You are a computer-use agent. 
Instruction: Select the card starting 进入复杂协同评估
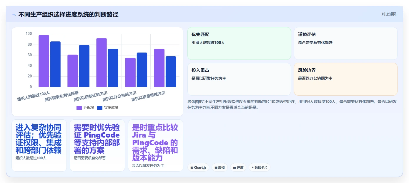[x=39, y=145]
